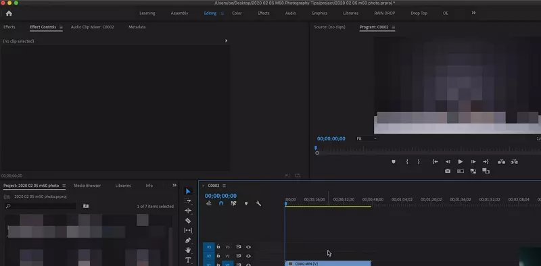This screenshot has width=541, height=266.
Task: Toggle V2 sync lock
Action: (x=239, y=256)
